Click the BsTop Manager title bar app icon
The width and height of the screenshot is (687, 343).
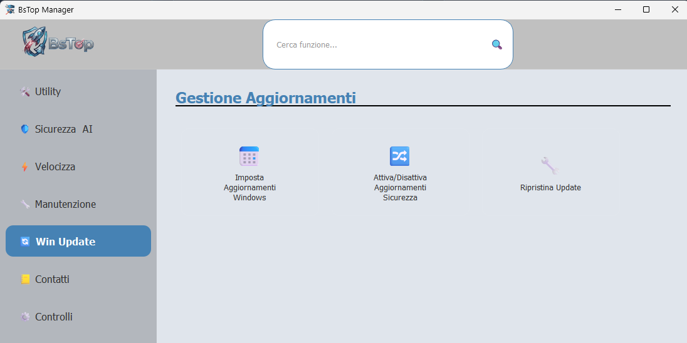click(x=9, y=9)
